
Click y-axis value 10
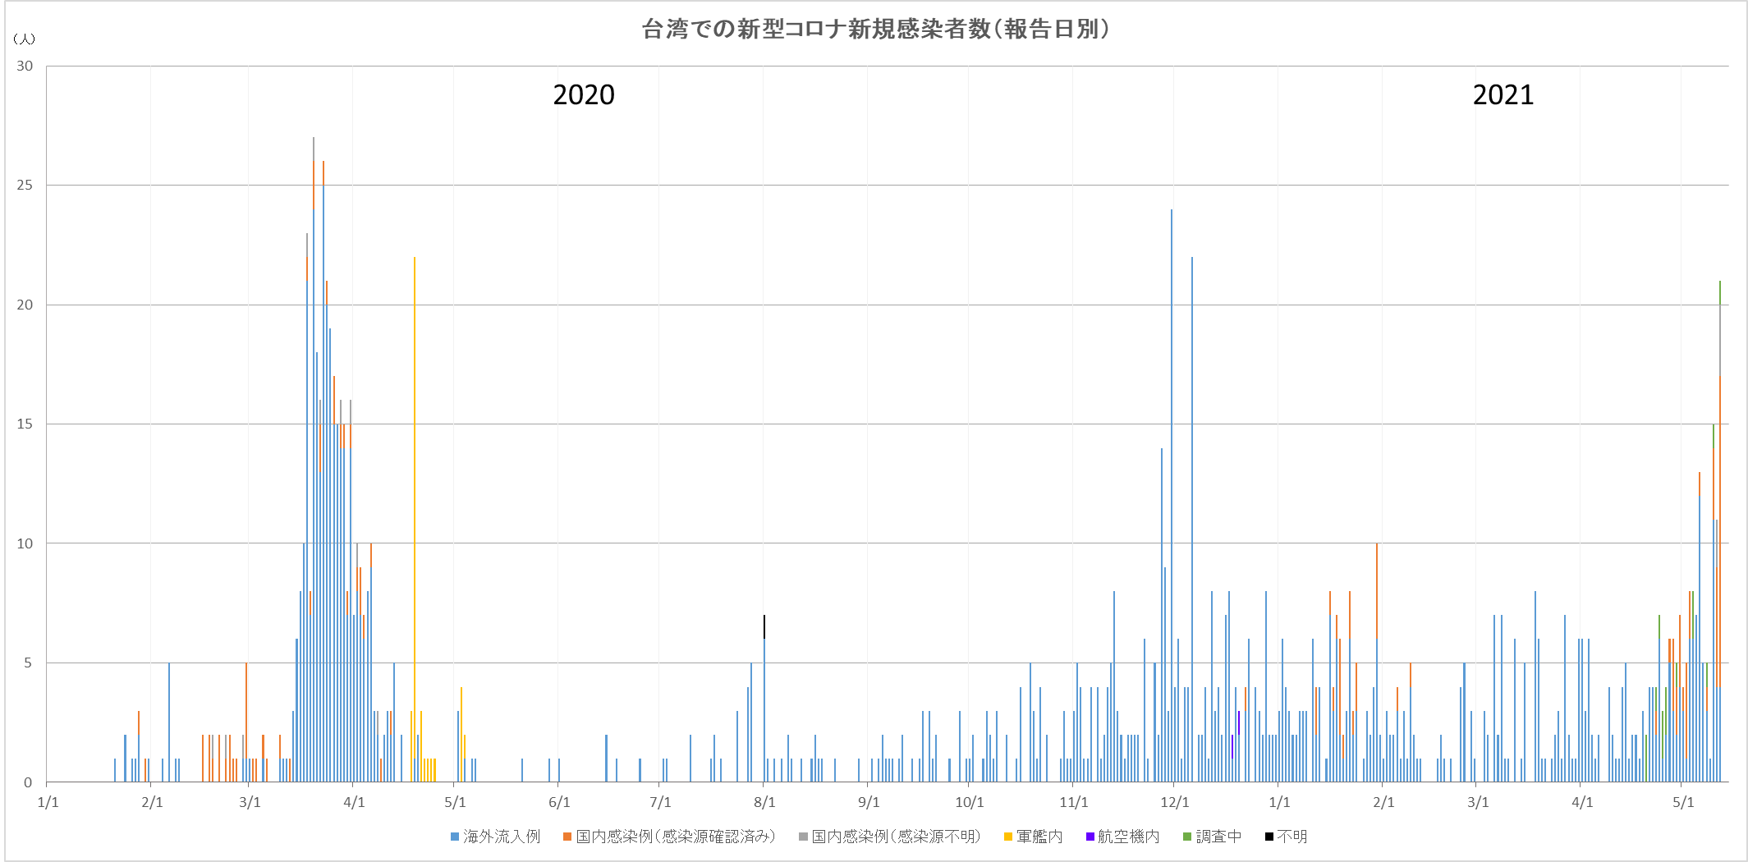click(25, 543)
